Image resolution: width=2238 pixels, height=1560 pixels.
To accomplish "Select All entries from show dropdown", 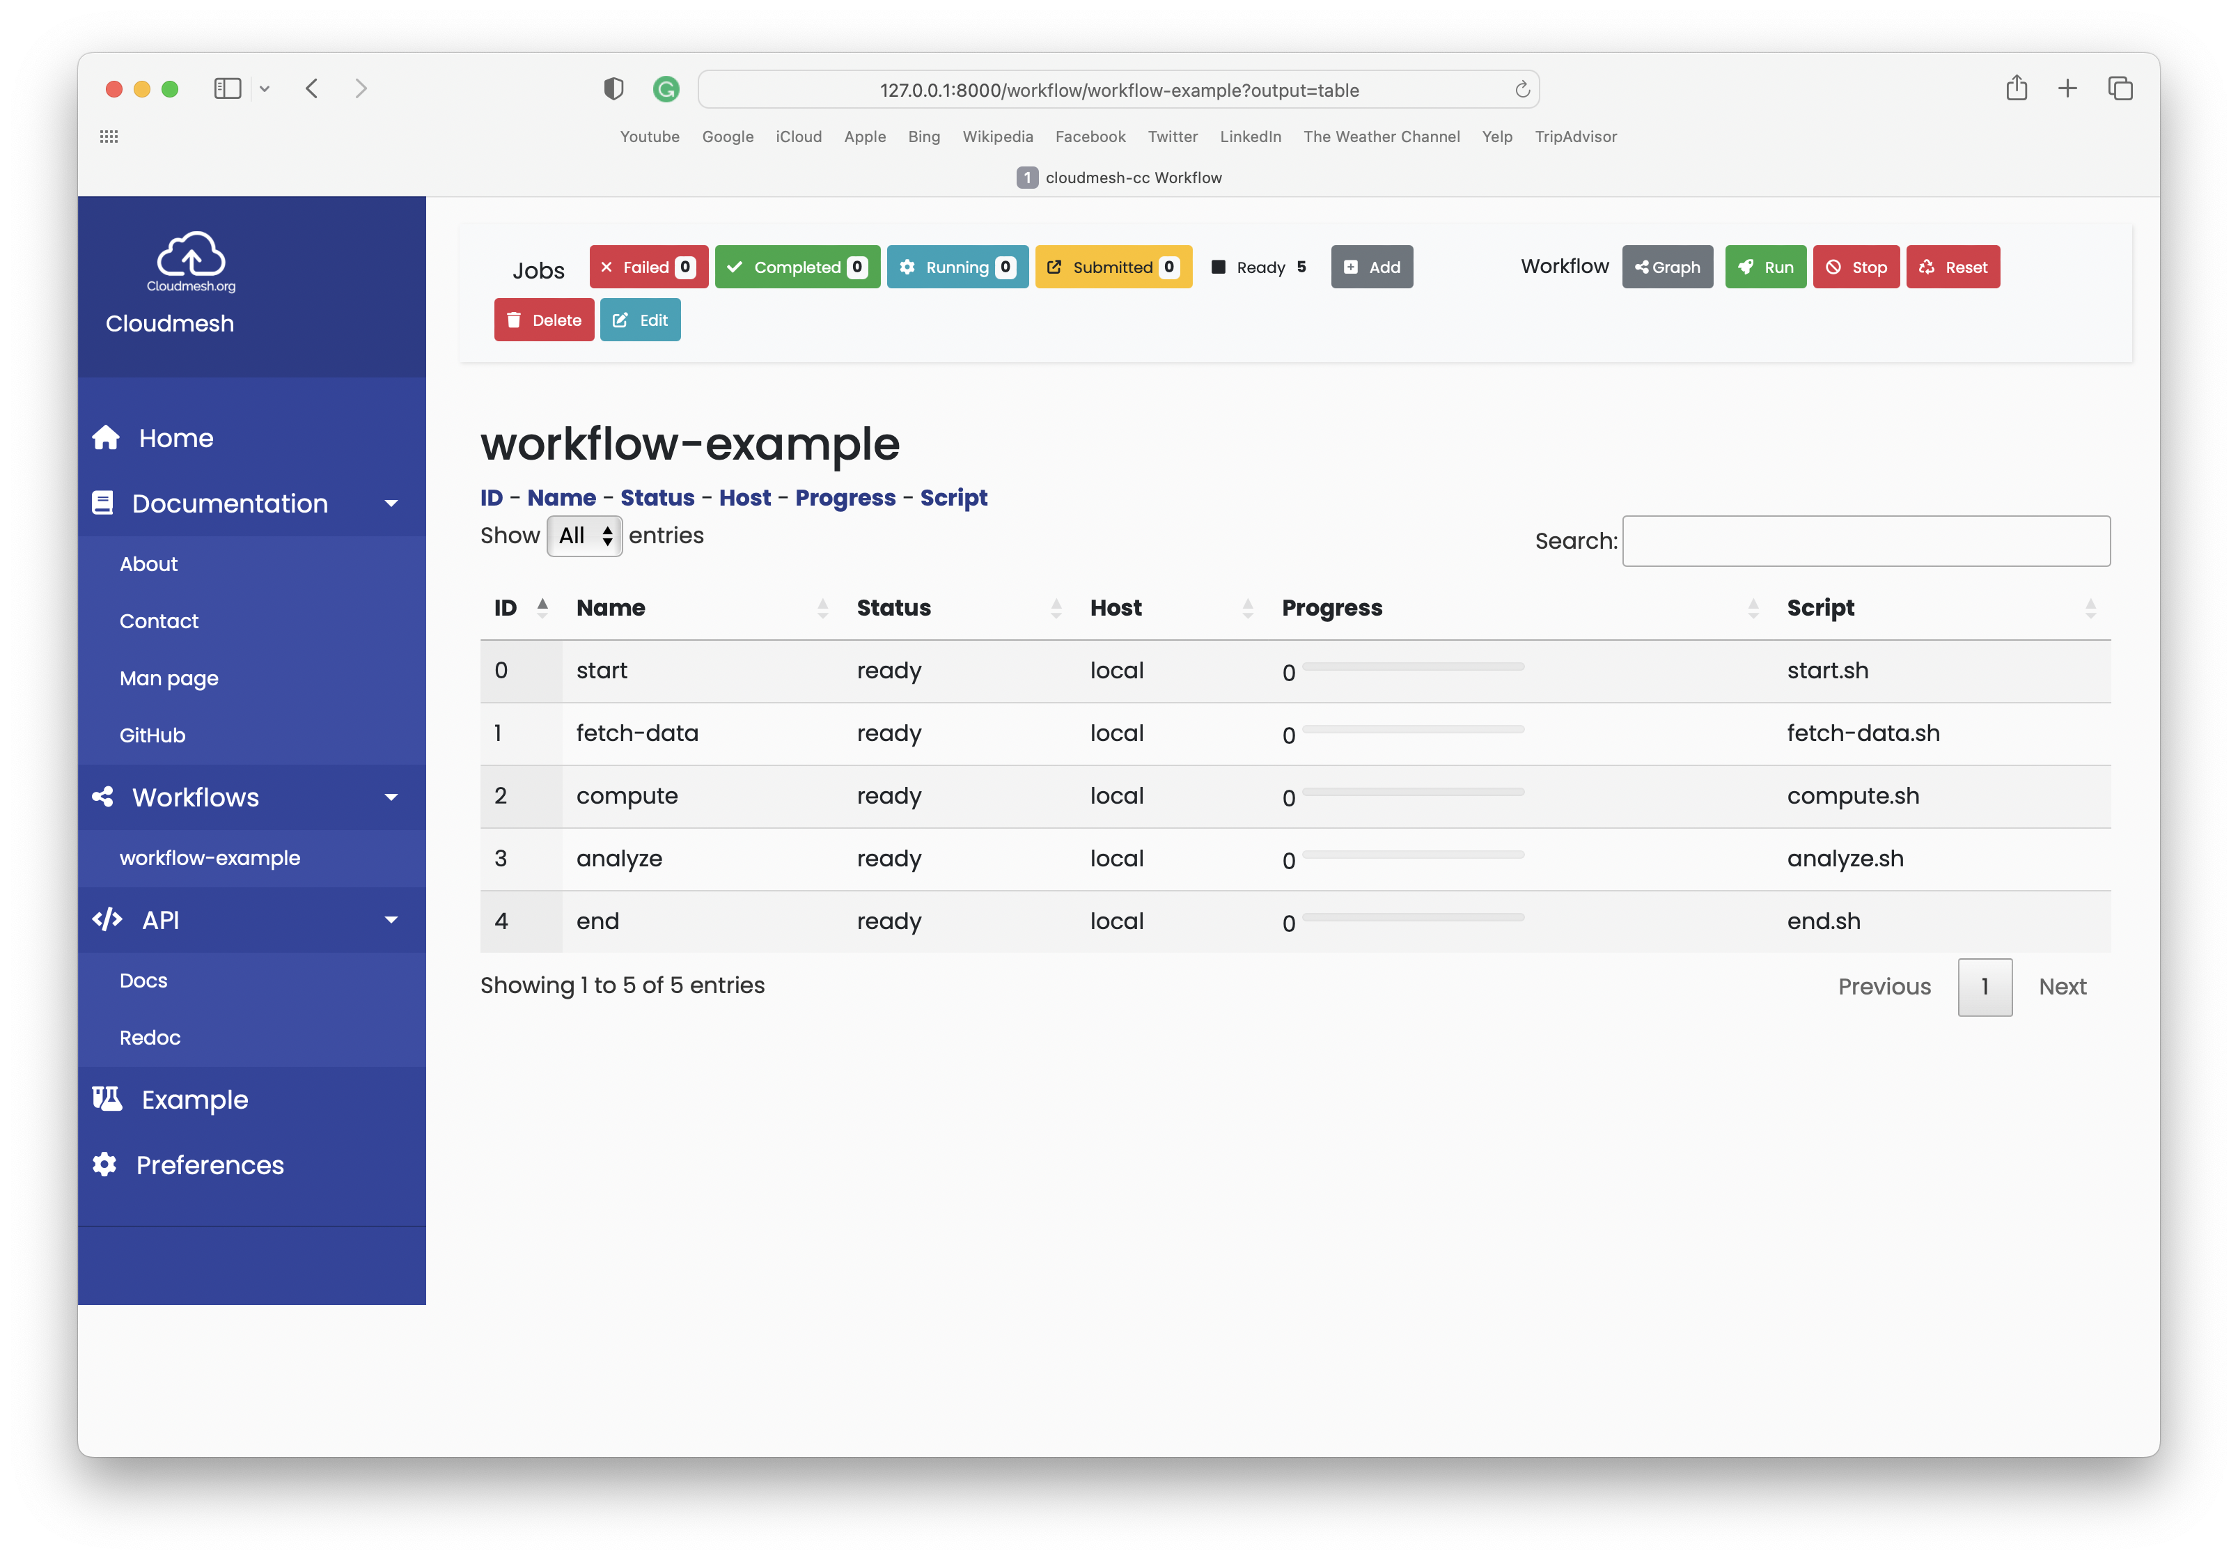I will [584, 536].
